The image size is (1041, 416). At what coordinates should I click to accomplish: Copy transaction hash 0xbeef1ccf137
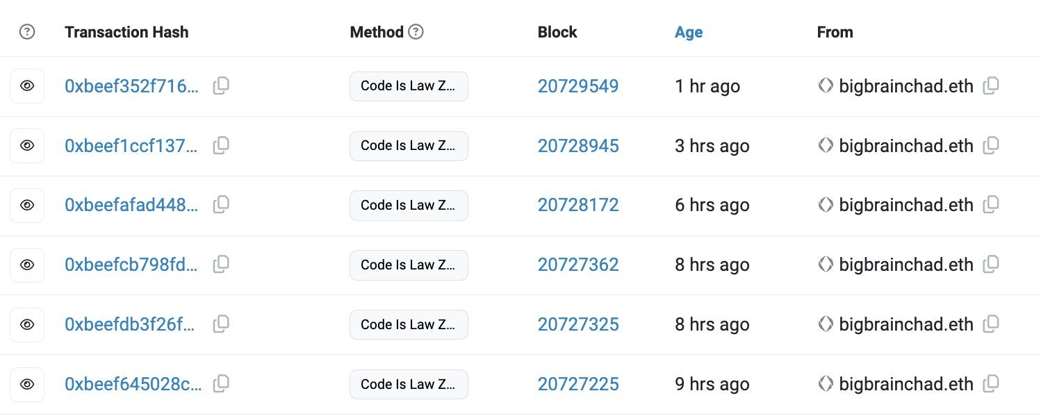point(221,145)
